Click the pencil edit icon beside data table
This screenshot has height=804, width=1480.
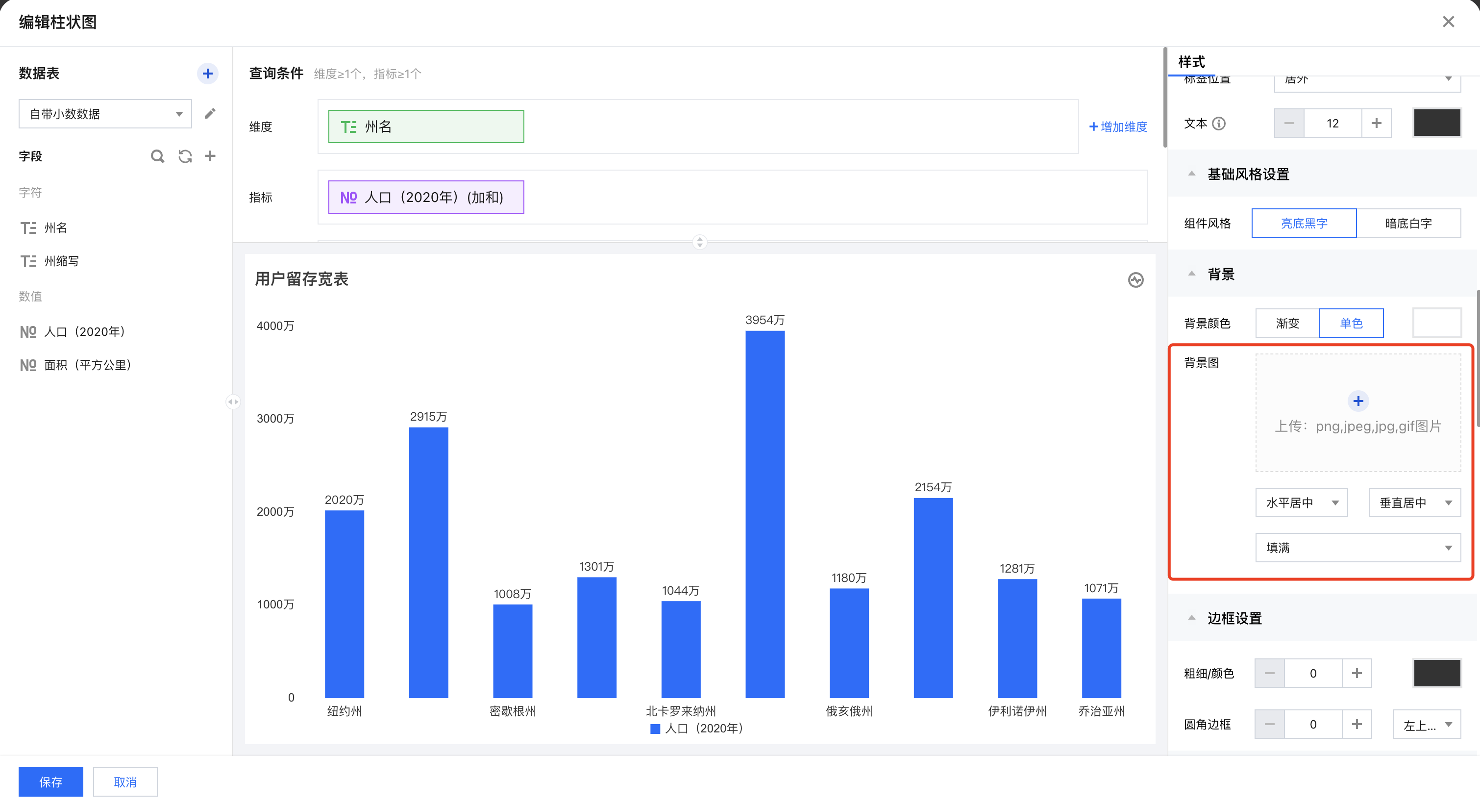pyautogui.click(x=210, y=113)
